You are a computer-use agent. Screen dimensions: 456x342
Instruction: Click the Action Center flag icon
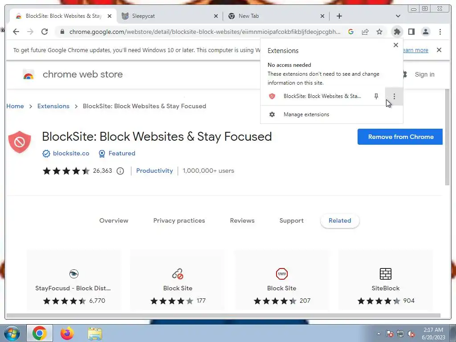390,334
